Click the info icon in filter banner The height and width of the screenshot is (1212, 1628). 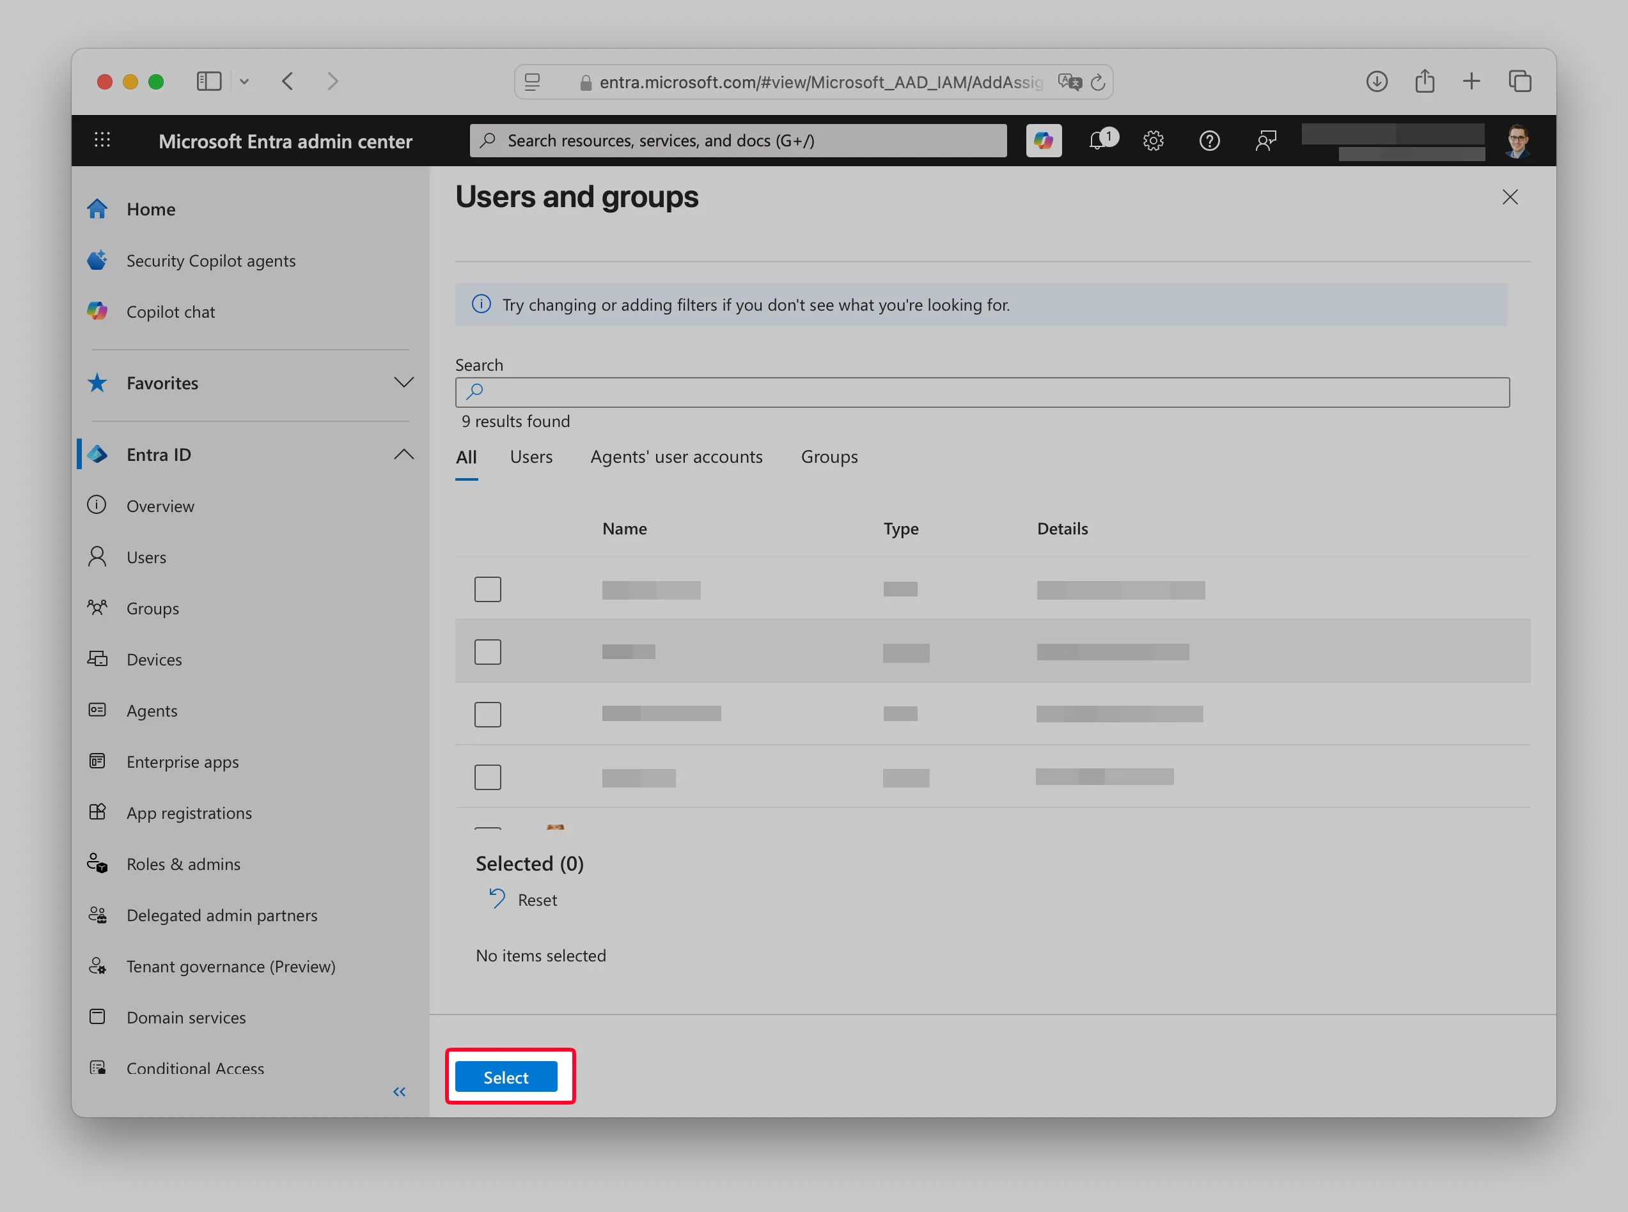pyautogui.click(x=481, y=304)
